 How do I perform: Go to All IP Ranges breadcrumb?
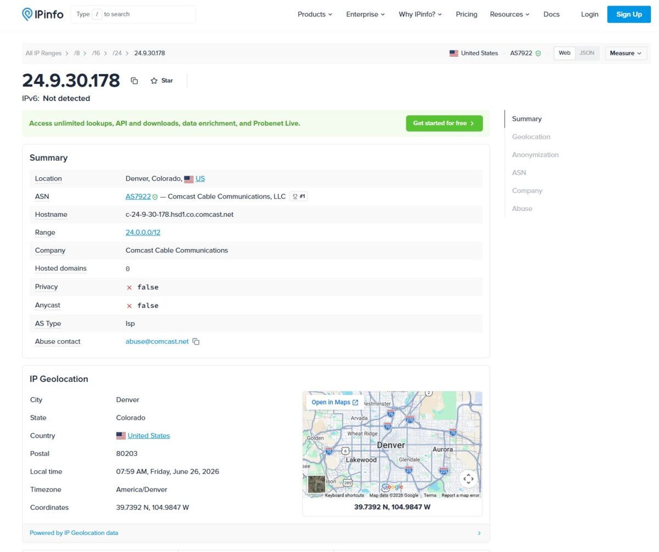43,53
